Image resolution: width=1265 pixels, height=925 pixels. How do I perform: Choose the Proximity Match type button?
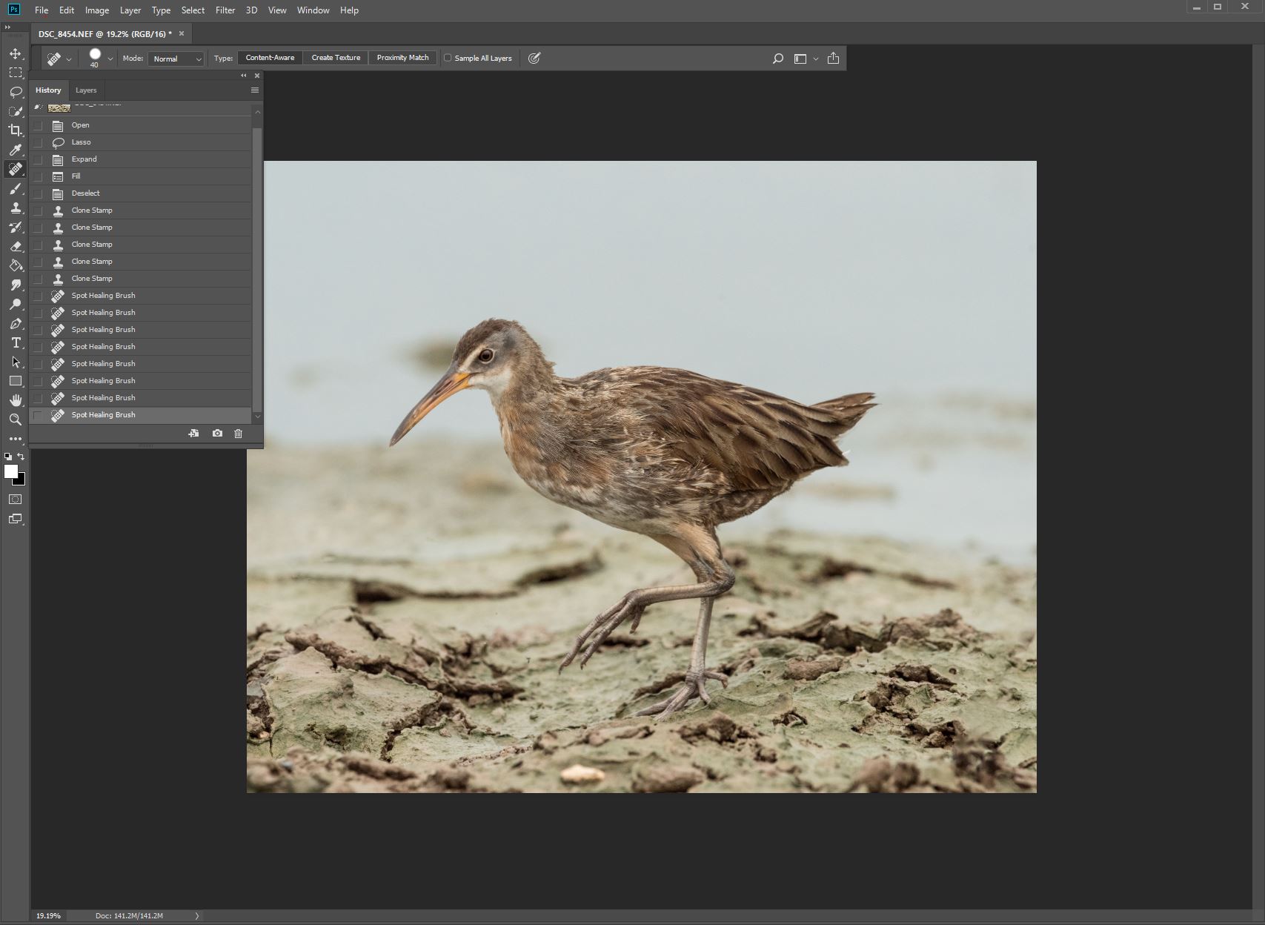pos(402,58)
